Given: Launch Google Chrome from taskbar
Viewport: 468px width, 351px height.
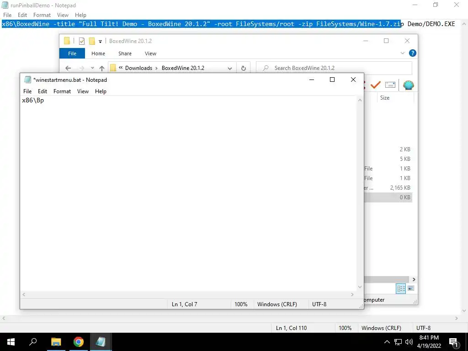Looking at the screenshot, I should (79, 342).
